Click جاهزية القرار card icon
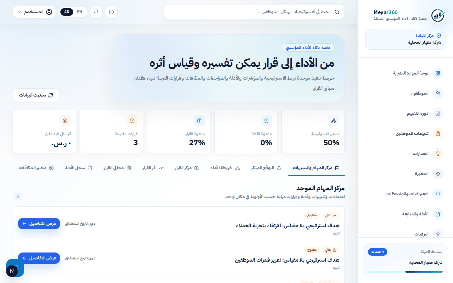The width and height of the screenshot is (453, 283). click(199, 121)
